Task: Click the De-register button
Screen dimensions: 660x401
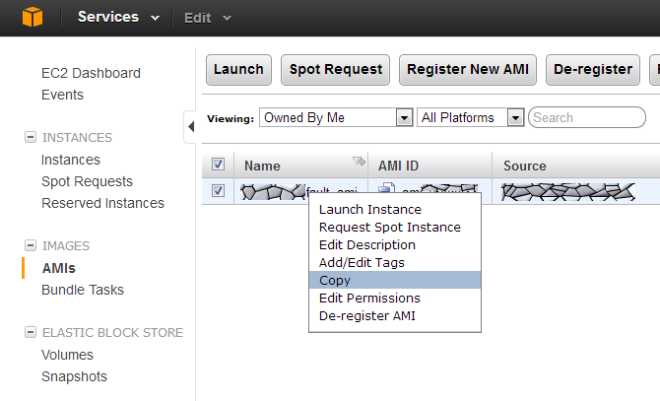Action: (593, 69)
